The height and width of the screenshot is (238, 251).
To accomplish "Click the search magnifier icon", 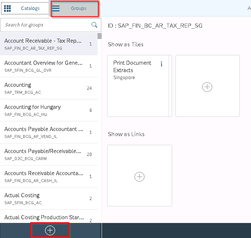I will (94, 25).
